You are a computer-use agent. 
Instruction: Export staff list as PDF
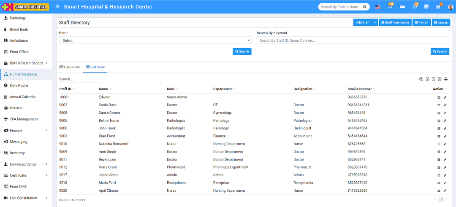pyautogui.click(x=440, y=79)
